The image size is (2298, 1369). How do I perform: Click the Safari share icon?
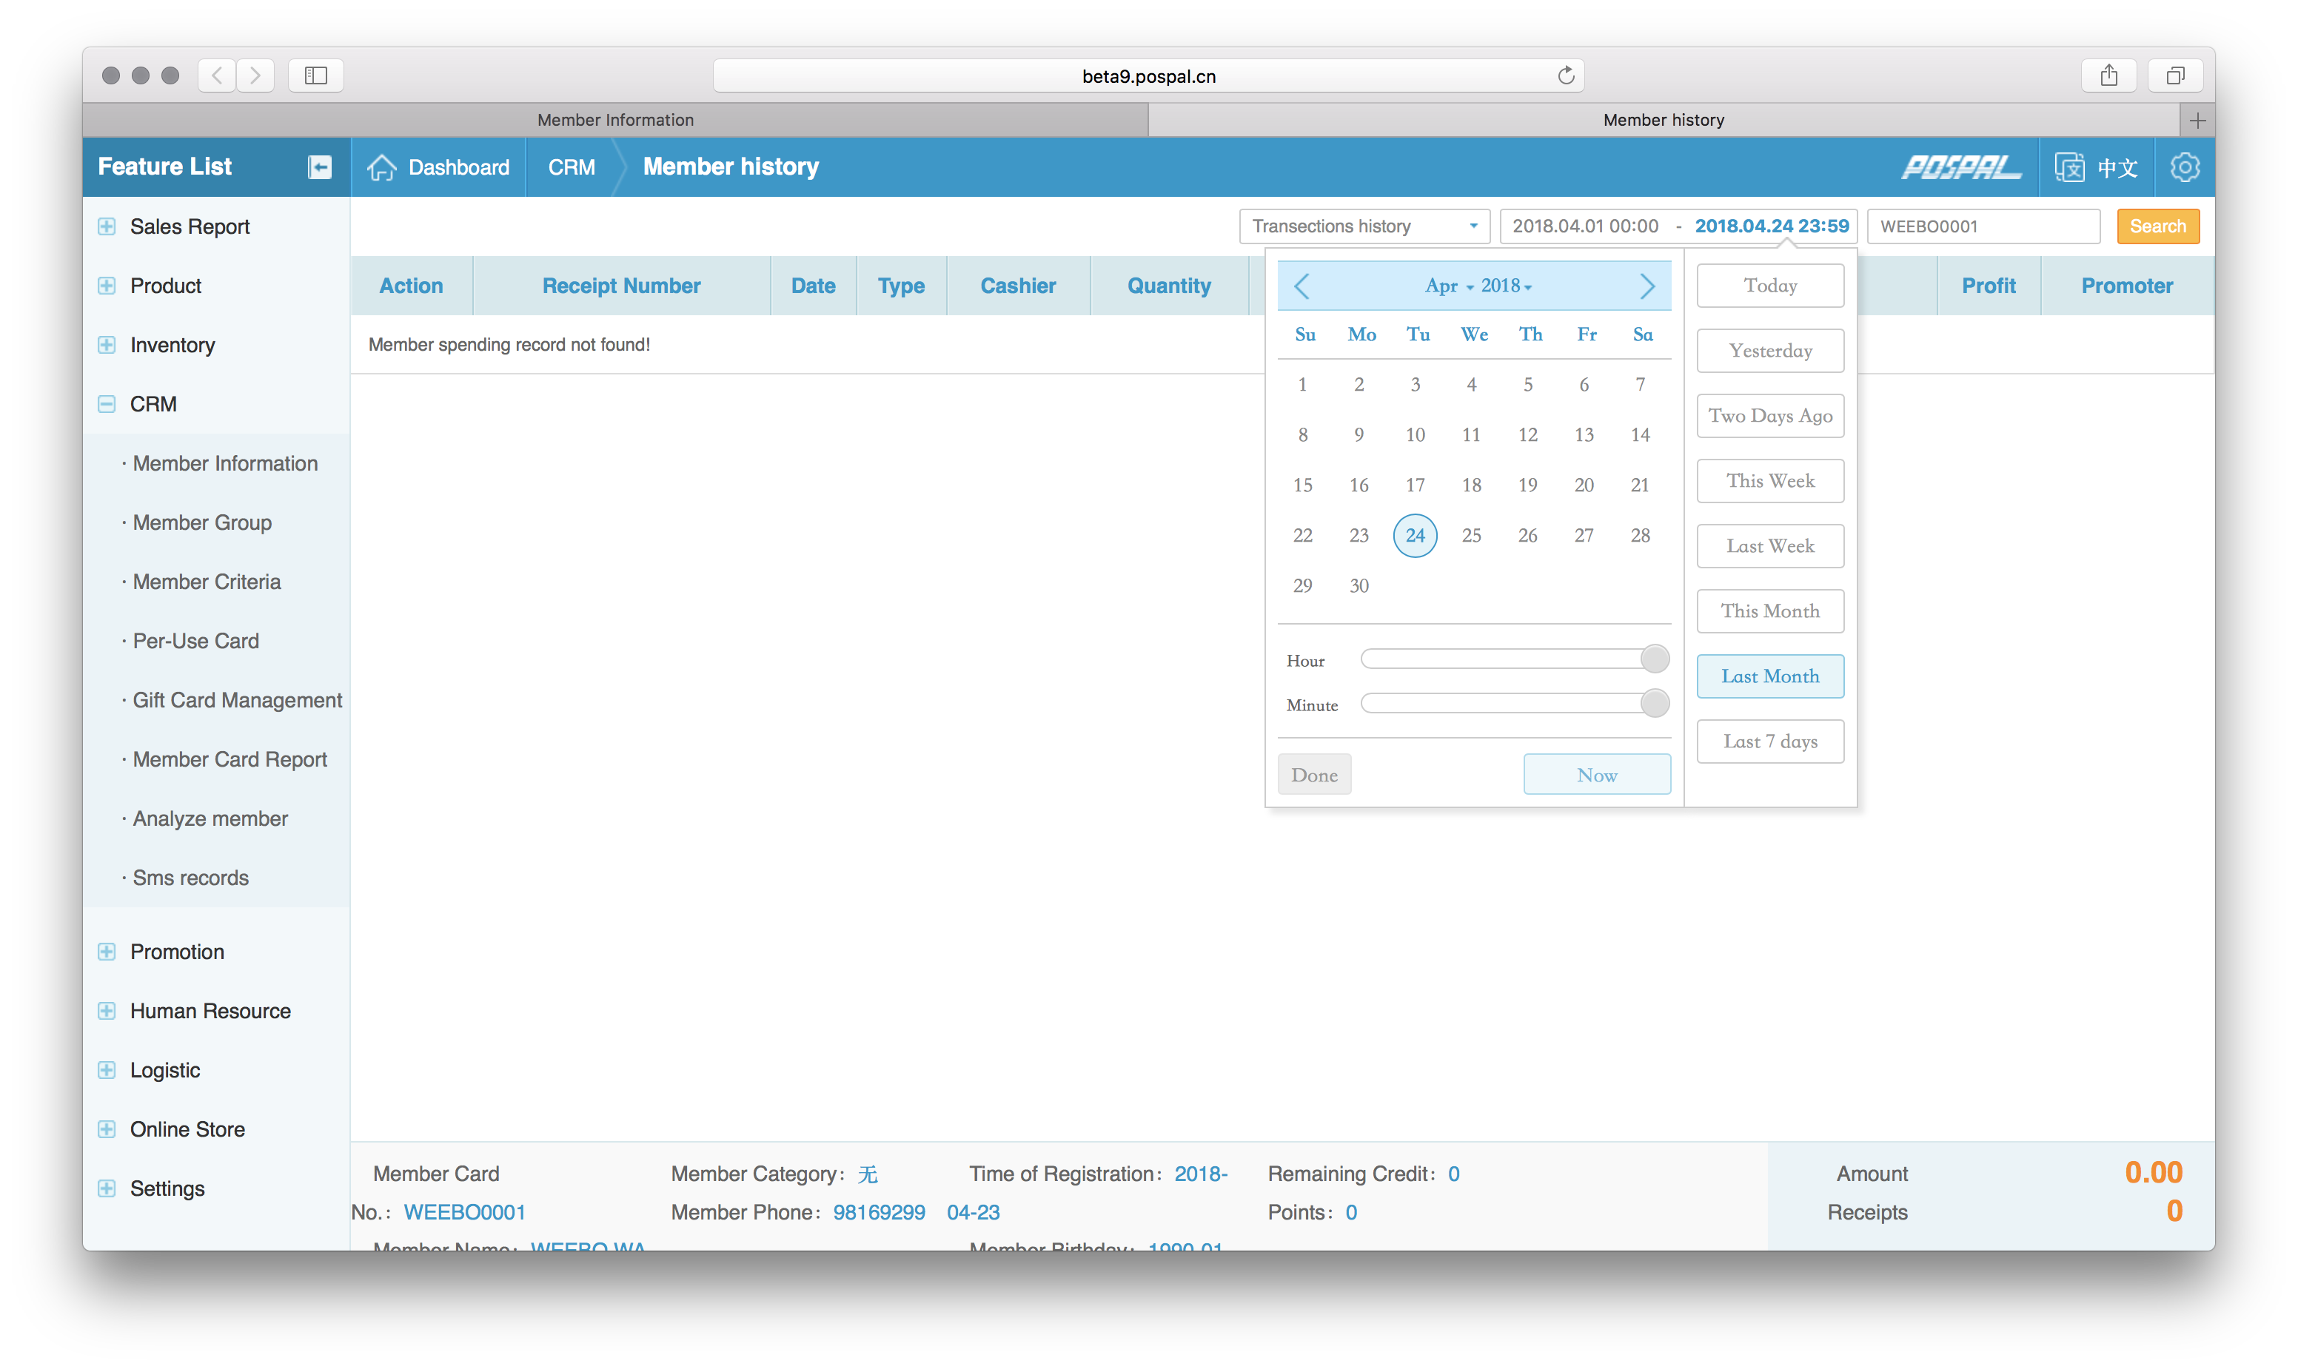(2108, 75)
